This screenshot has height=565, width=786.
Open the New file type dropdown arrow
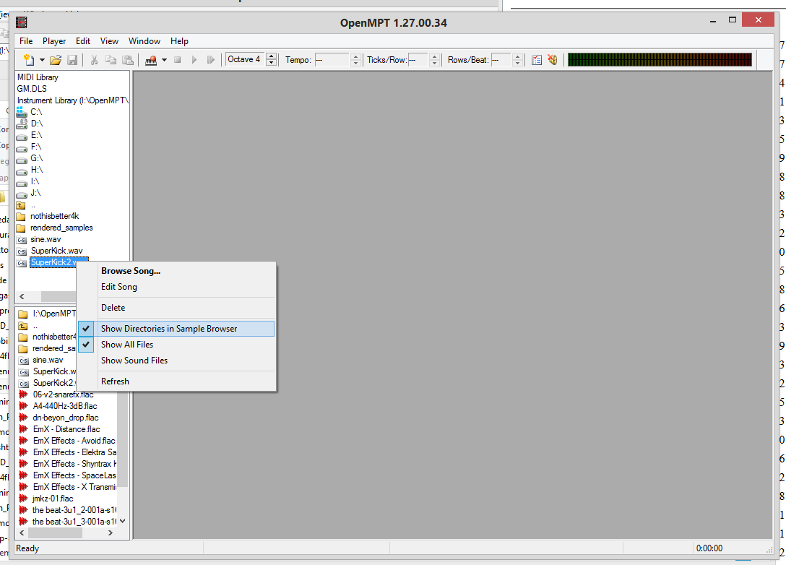tap(42, 60)
